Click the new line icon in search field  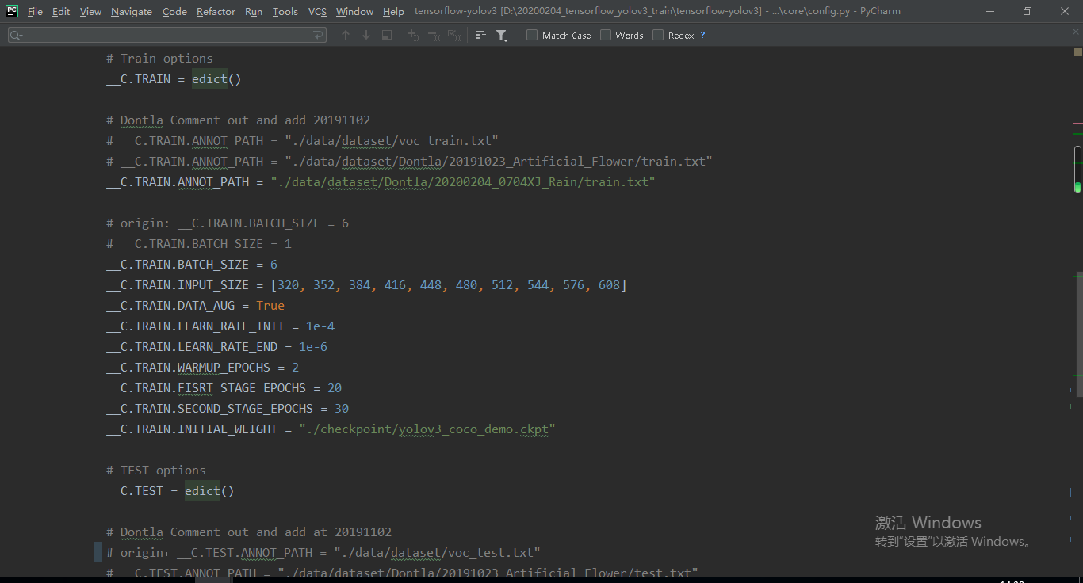pyautogui.click(x=318, y=36)
